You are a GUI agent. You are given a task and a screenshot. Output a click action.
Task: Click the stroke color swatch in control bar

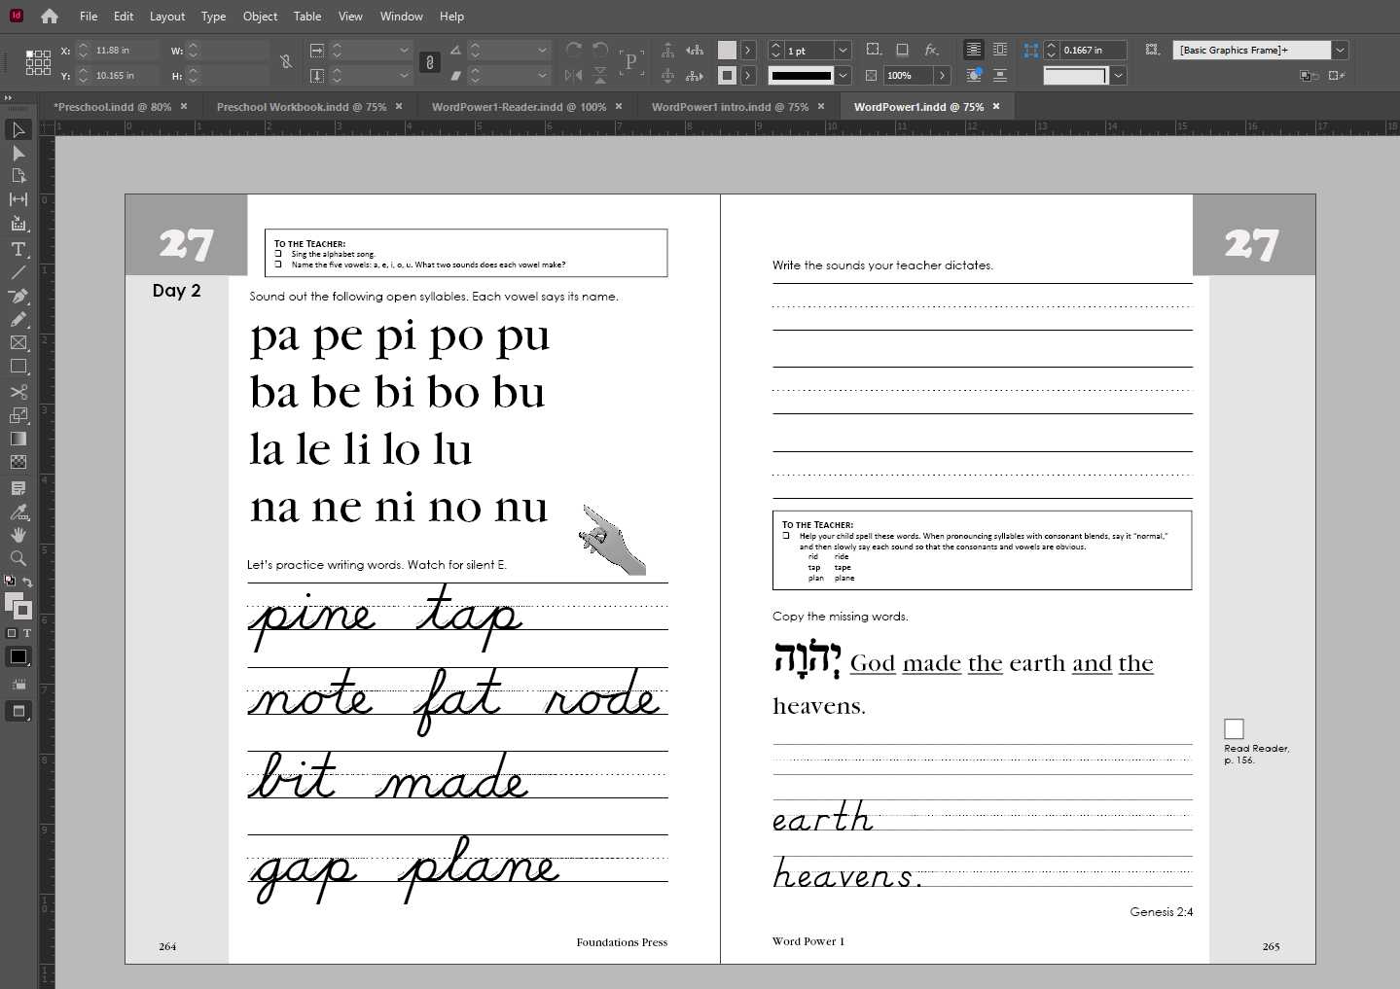pos(727,75)
